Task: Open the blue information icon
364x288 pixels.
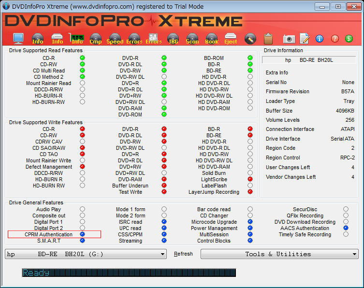Action: point(320,39)
